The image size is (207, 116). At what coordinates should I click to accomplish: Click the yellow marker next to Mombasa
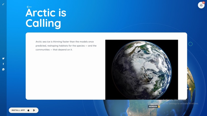tap(159, 107)
